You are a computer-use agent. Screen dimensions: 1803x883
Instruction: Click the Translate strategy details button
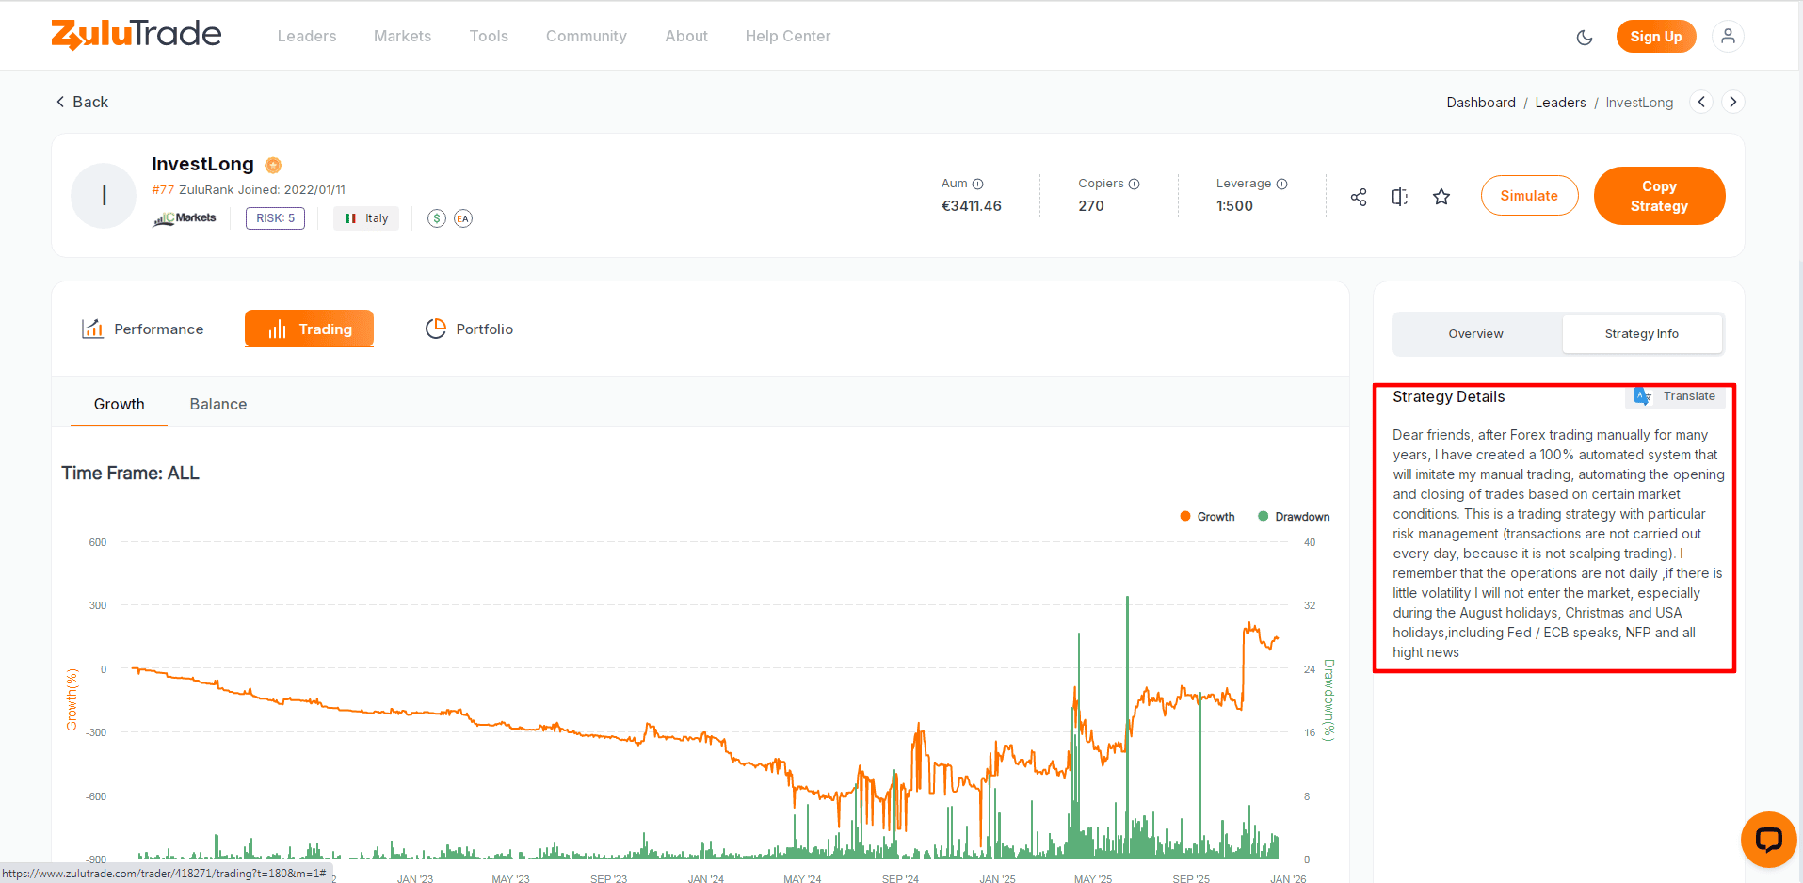(1676, 396)
